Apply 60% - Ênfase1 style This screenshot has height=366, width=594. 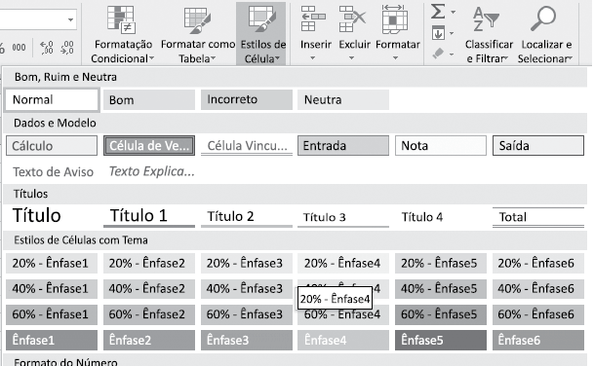coord(52,314)
